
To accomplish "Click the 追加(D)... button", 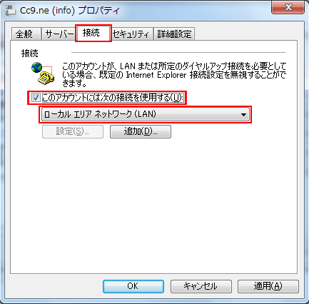I will (141, 131).
